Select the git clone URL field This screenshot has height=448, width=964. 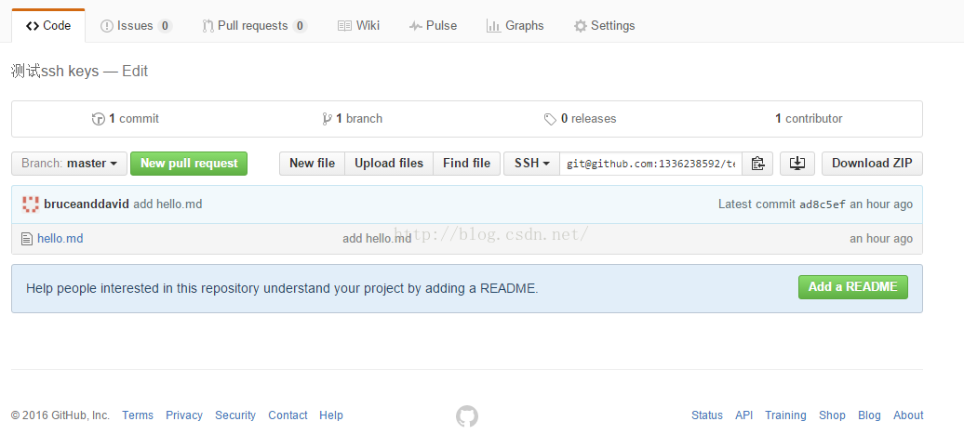point(651,164)
